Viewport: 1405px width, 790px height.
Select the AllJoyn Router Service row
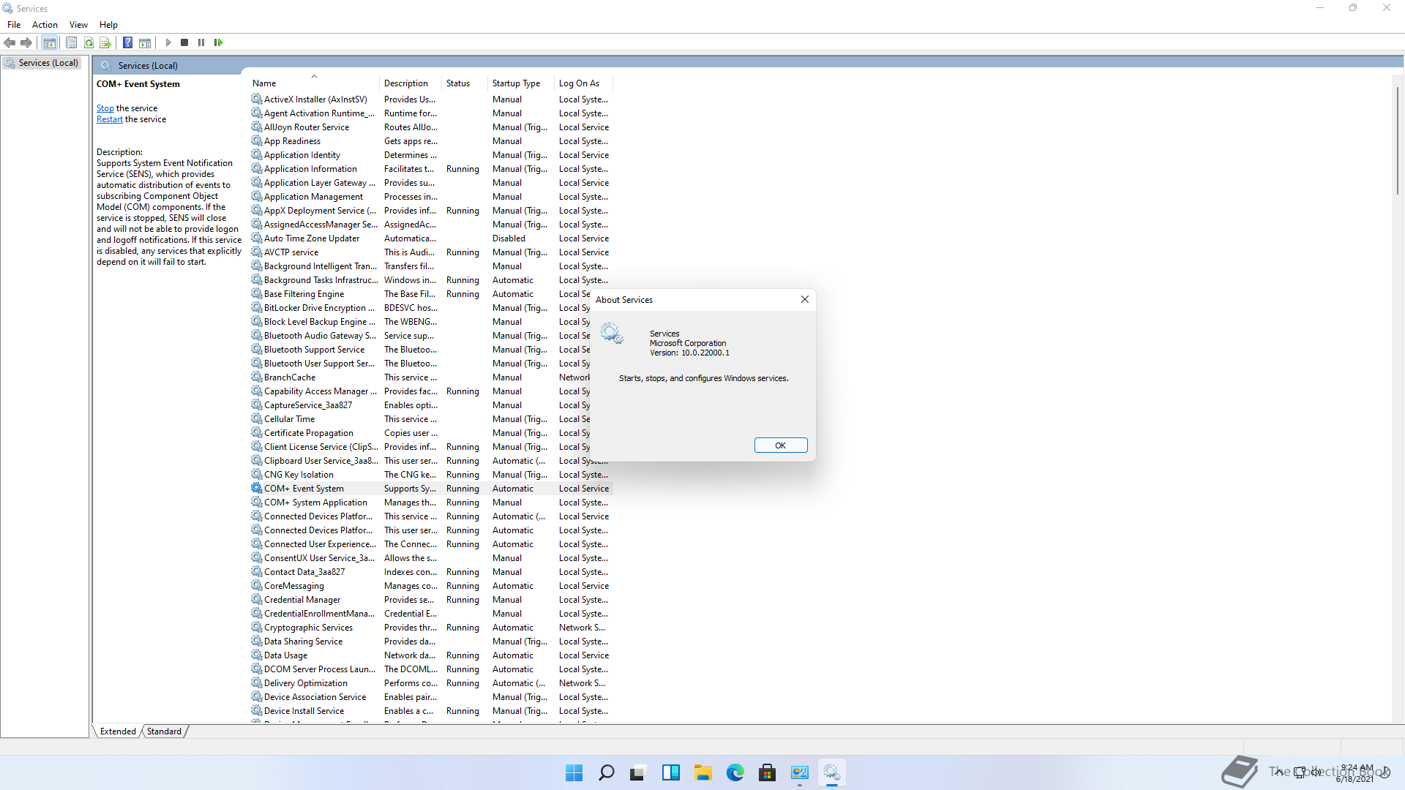tap(430, 127)
